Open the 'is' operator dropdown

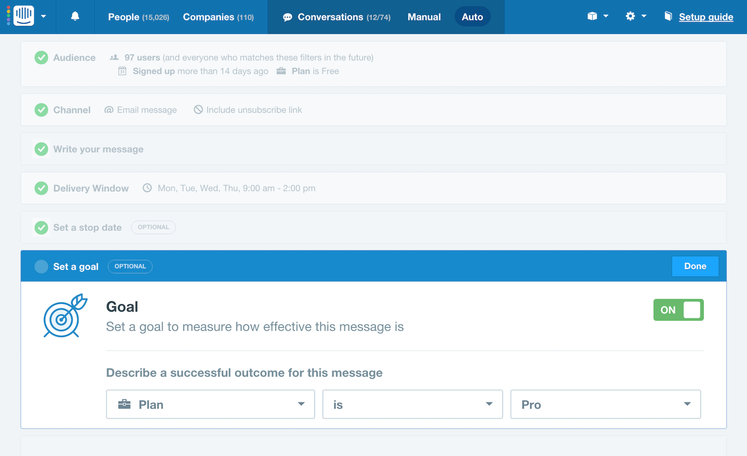412,405
